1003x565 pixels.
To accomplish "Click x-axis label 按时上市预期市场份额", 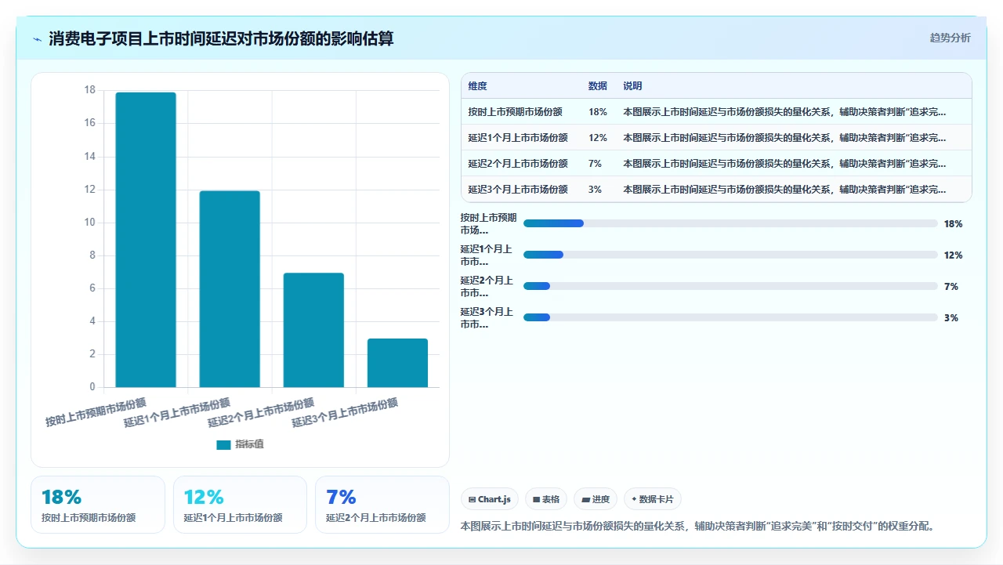I will click(x=96, y=412).
